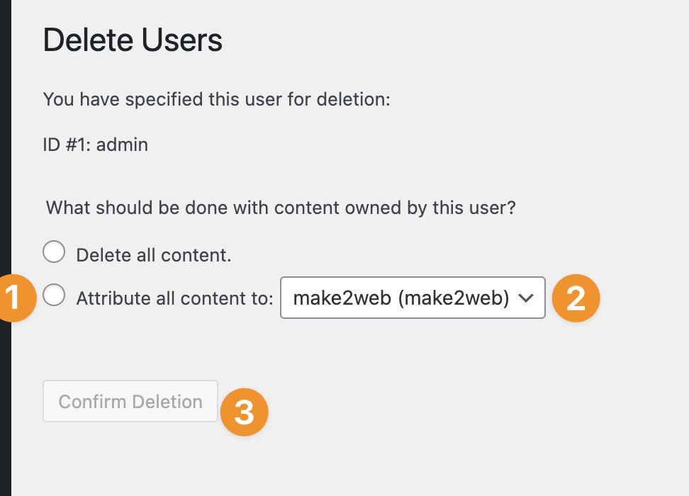Click the word 'Users' in the heading
The width and height of the screenshot is (689, 496).
tap(182, 40)
